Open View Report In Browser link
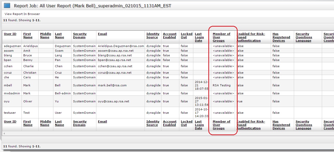 tap(22, 14)
